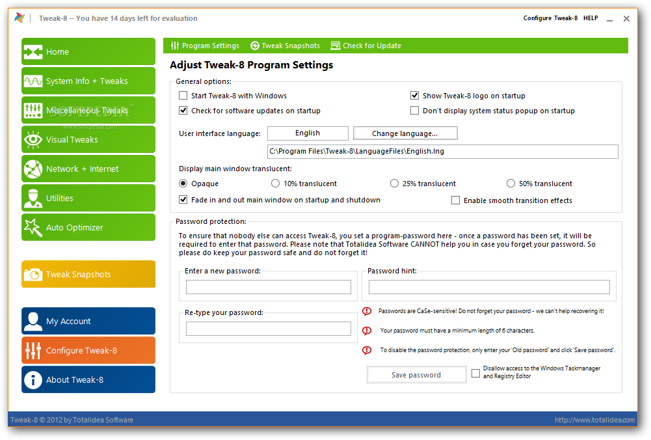Open the My Account button
Image resolution: width=651 pixels, height=440 pixels.
coord(88,321)
